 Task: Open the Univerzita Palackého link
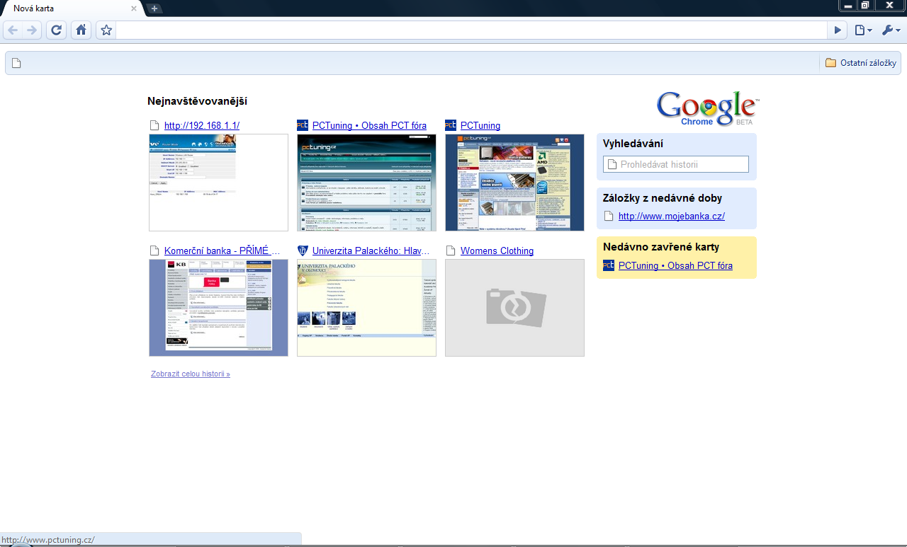pyautogui.click(x=371, y=251)
